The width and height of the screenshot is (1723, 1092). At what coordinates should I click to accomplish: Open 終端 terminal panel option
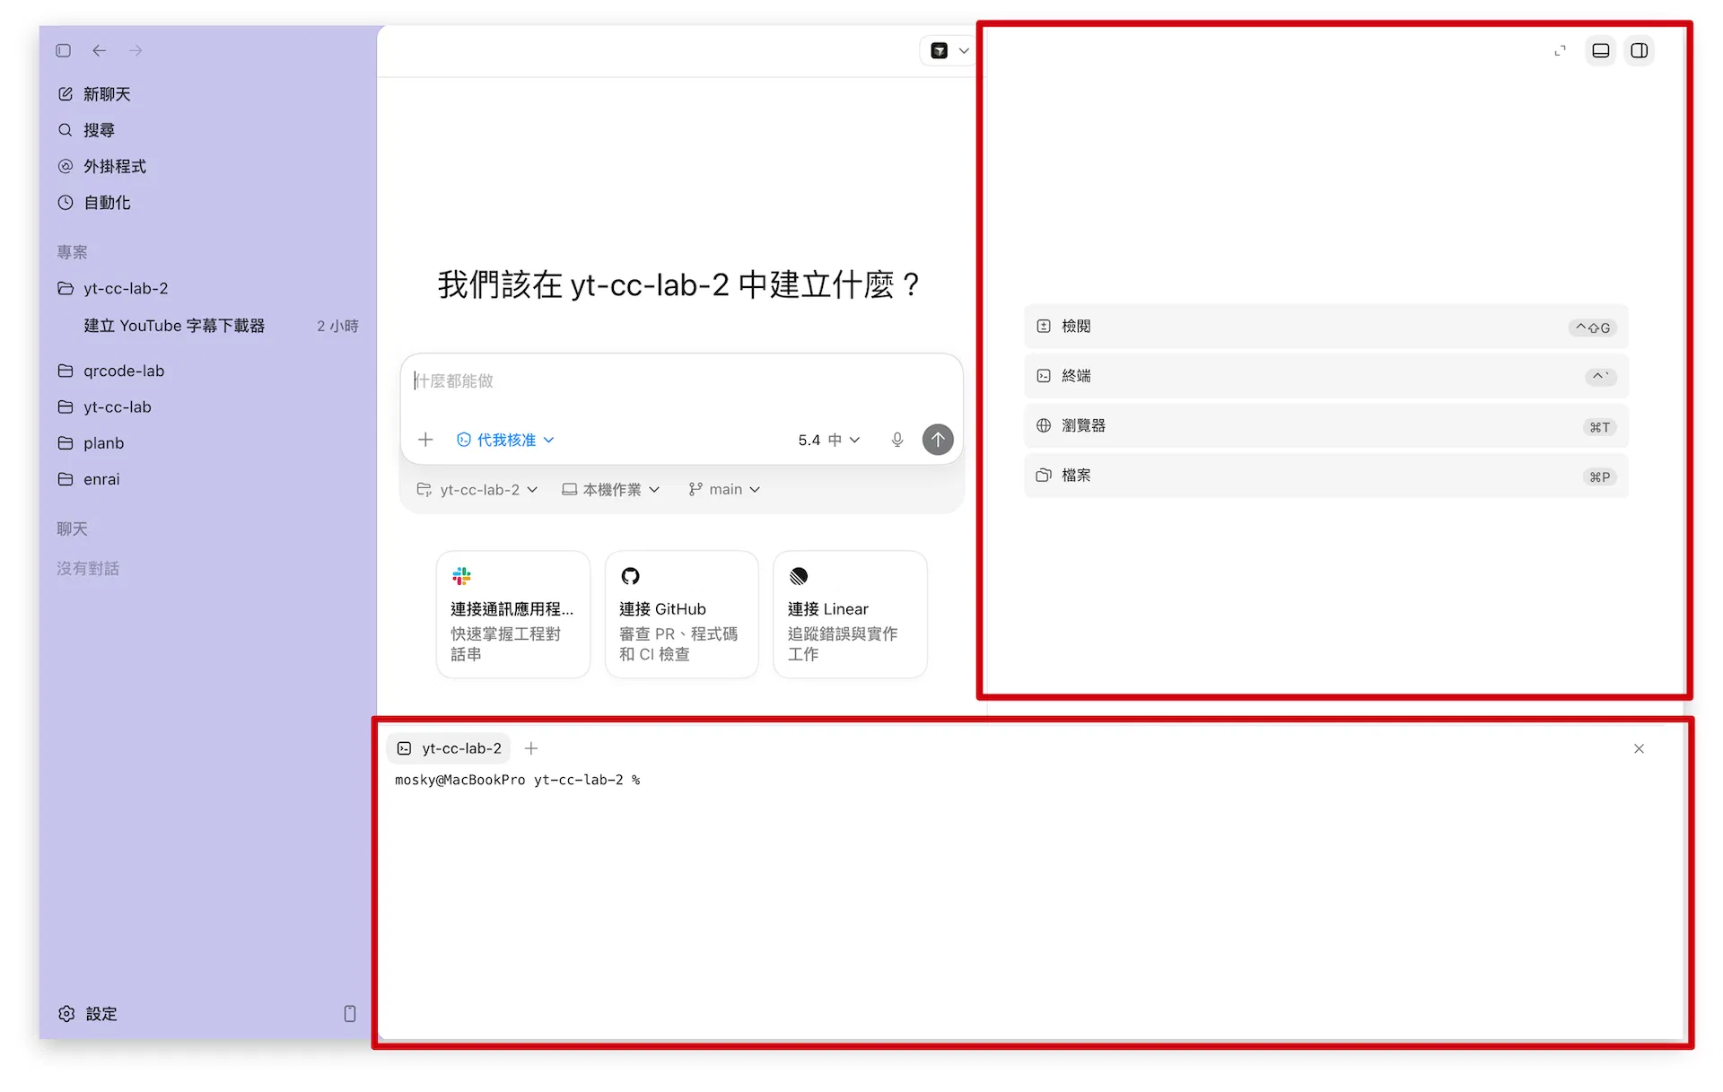tap(1325, 376)
